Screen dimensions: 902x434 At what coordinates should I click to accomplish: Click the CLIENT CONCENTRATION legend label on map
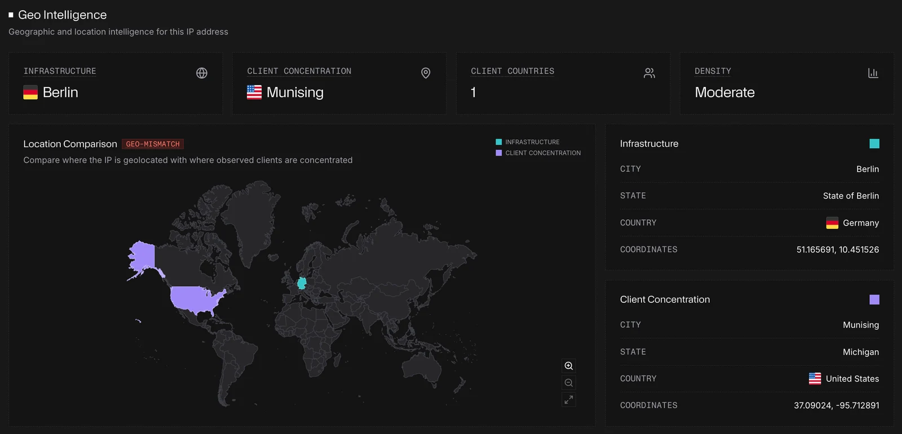click(543, 153)
